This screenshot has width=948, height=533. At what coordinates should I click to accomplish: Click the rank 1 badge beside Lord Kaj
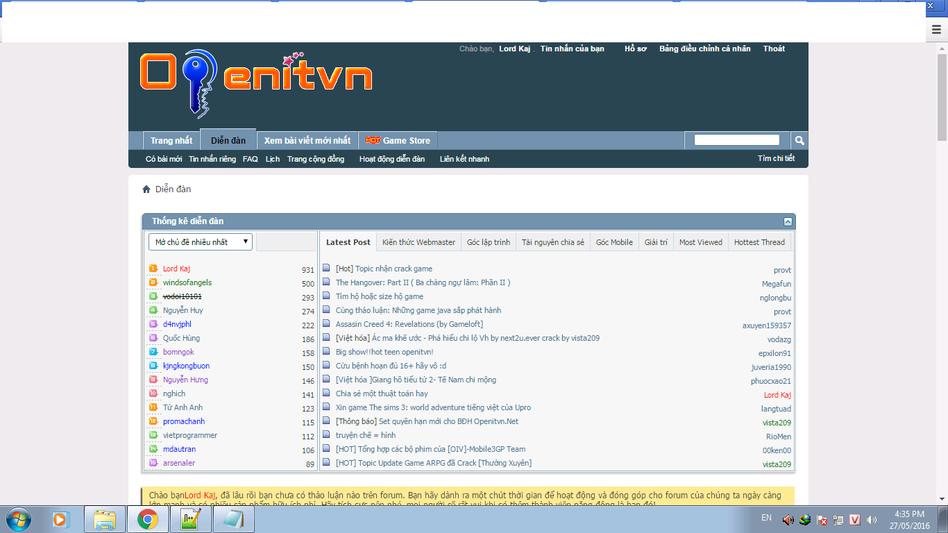coord(153,269)
